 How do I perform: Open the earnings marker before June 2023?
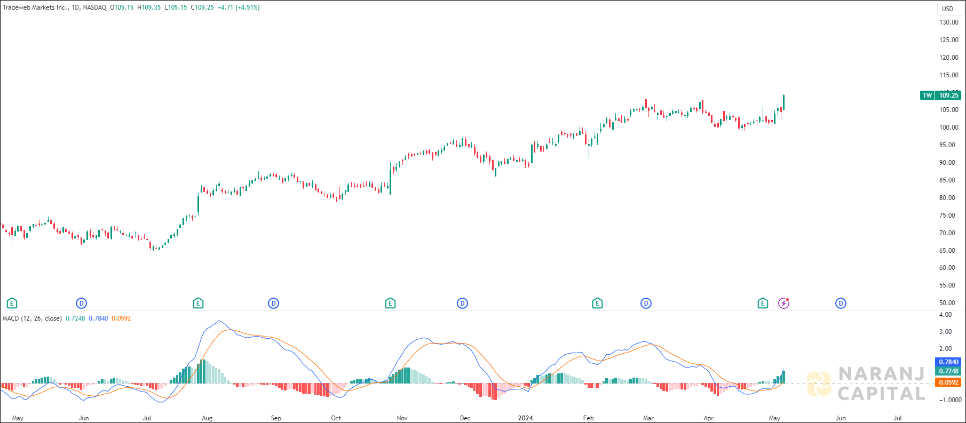(x=12, y=304)
